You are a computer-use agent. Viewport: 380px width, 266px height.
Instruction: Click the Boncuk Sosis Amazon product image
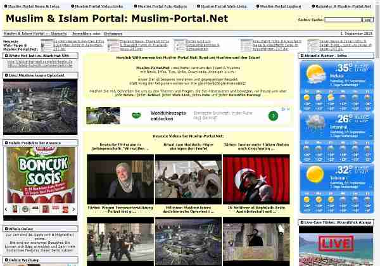(x=41, y=175)
